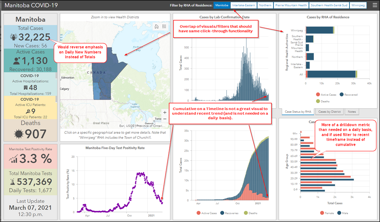The width and height of the screenshot is (380, 222).
Task: Click the microscope icon beside 537,369
Action: 13,182
